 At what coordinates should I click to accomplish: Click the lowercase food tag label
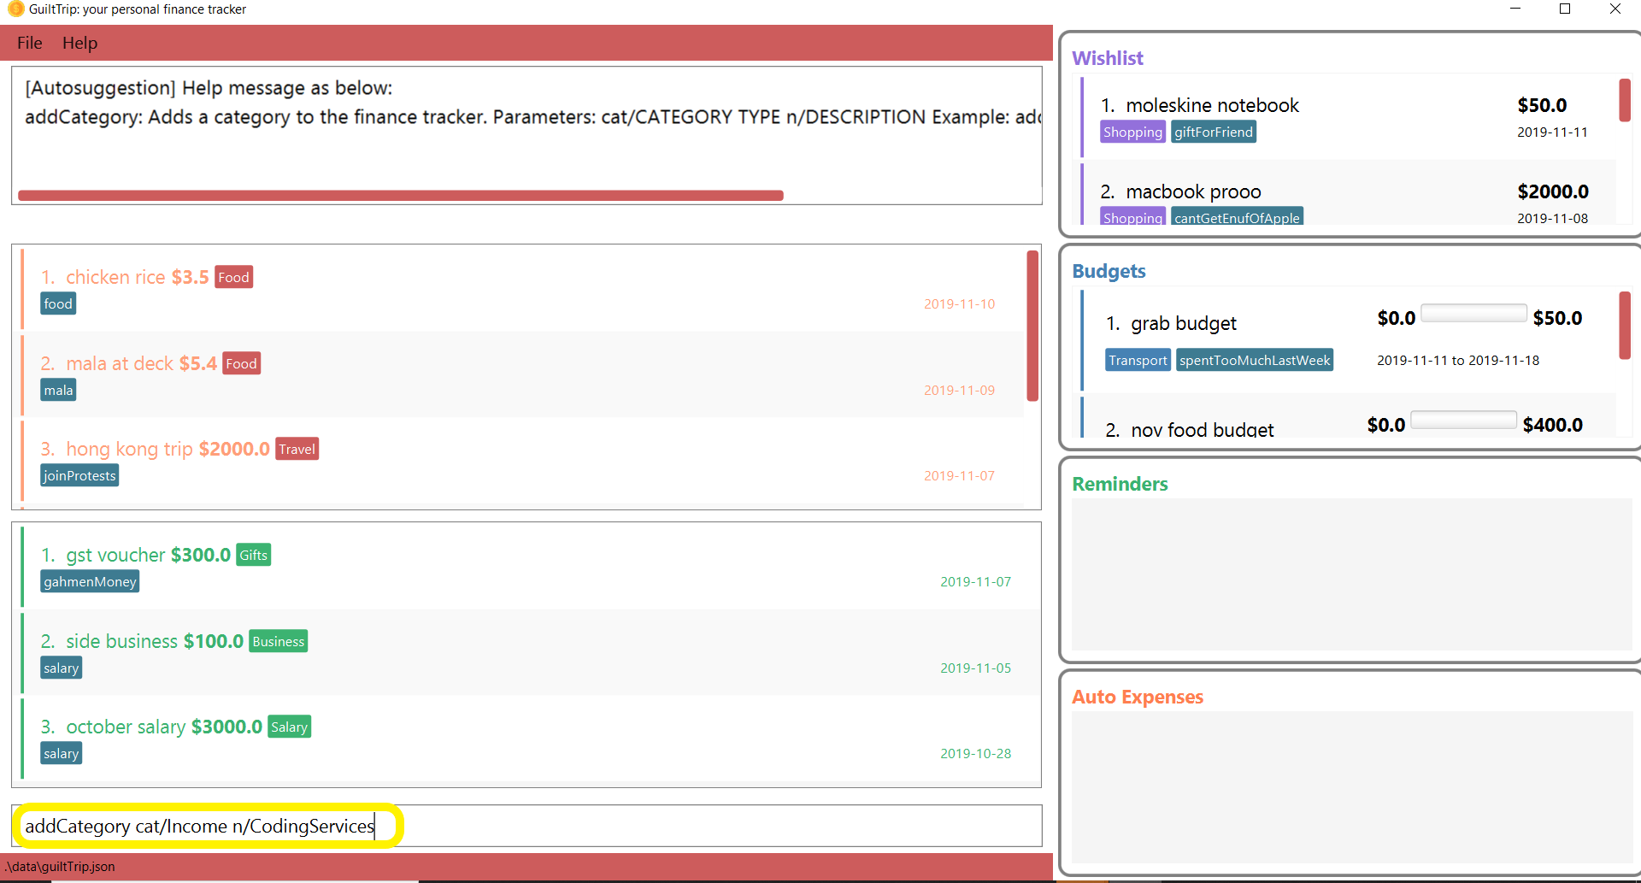[x=58, y=303]
